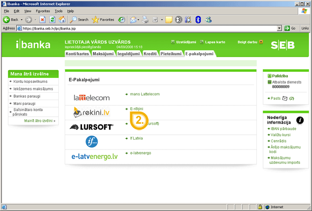Click the Beigt darbu close icon
The width and height of the screenshot is (312, 211).
tap(261, 42)
